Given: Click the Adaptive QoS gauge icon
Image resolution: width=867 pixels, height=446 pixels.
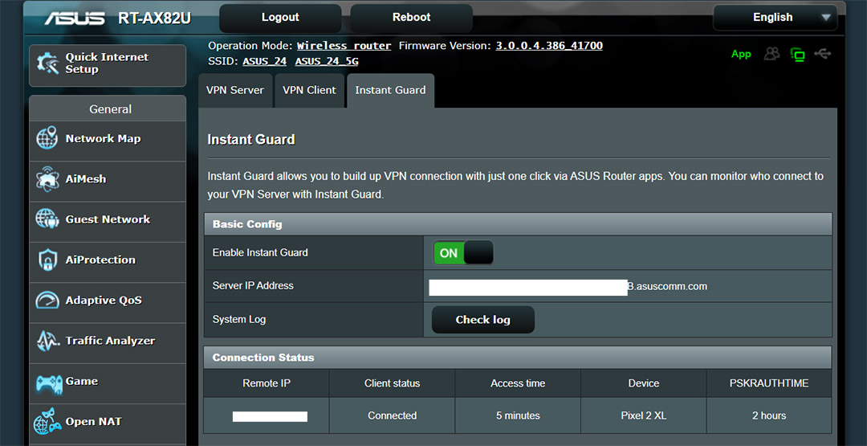Looking at the screenshot, I should tap(47, 300).
